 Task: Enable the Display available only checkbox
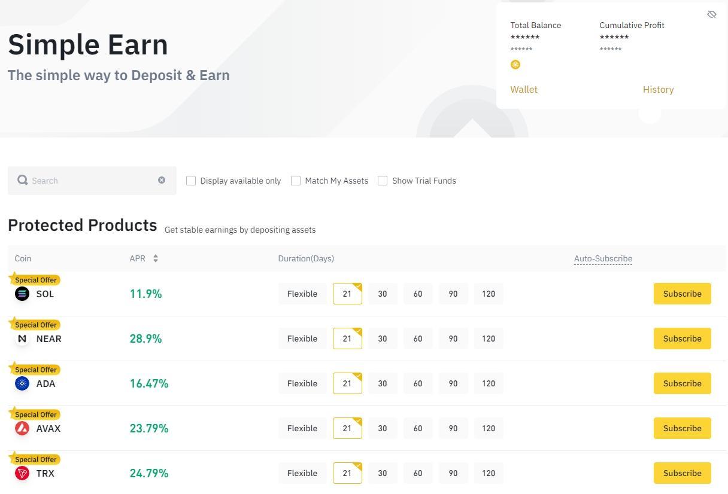191,180
